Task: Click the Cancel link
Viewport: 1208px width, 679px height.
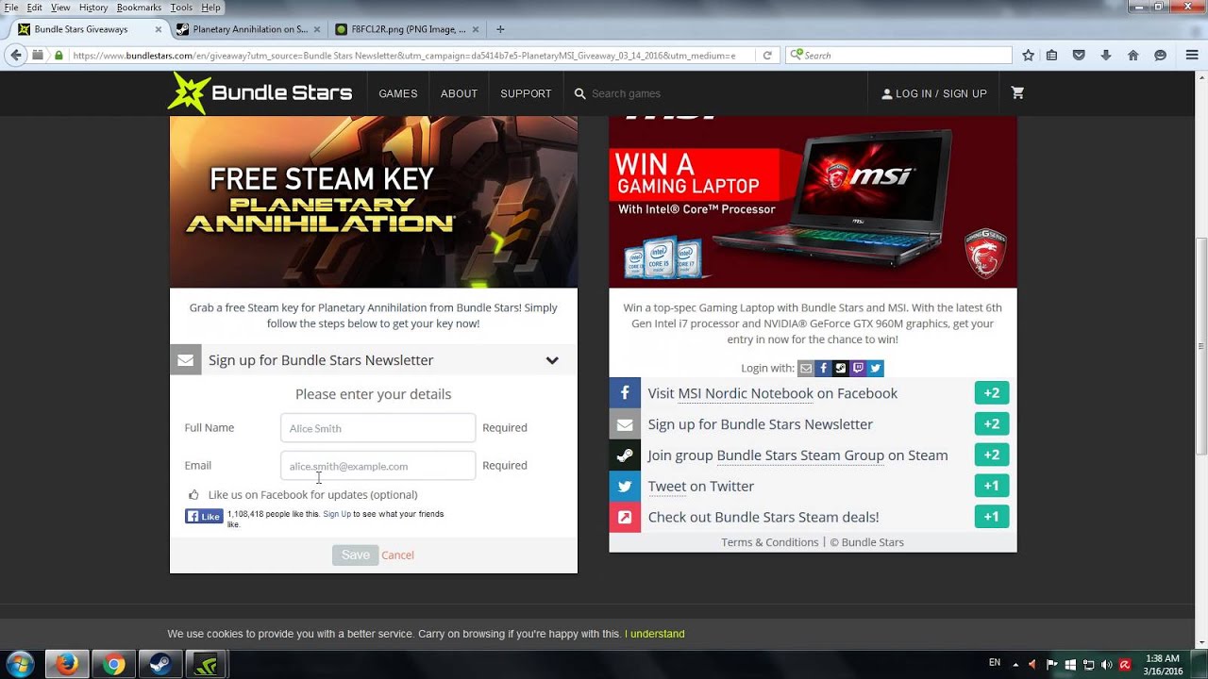Action: tap(397, 555)
